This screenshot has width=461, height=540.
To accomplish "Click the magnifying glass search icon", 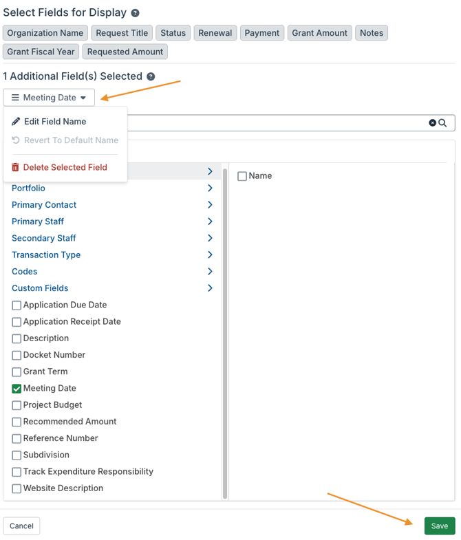I will tap(443, 123).
